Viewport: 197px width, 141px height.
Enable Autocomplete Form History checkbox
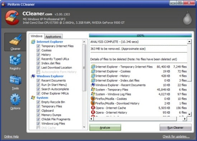click(x=38, y=72)
